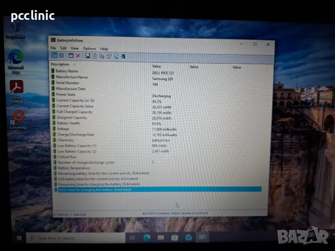Screen dimensions: 335x251
Task: Click the Samsung SDI value
Action: tap(163, 79)
